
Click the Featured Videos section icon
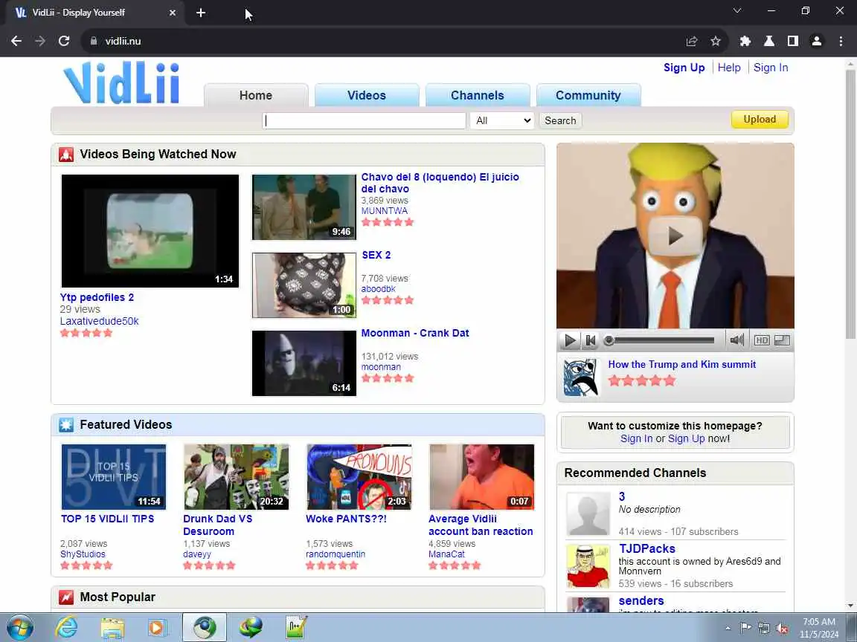[x=66, y=425]
